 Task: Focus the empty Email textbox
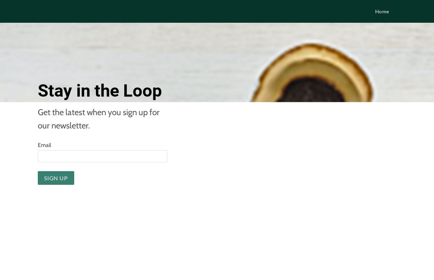coord(103,156)
